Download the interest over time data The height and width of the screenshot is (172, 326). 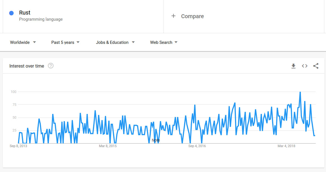point(293,66)
